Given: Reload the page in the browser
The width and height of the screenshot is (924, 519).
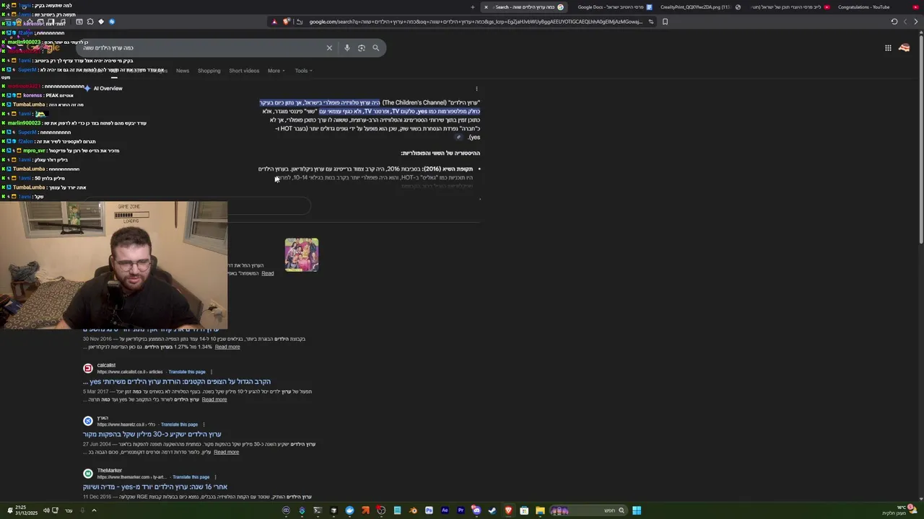Looking at the screenshot, I should pyautogui.click(x=894, y=22).
